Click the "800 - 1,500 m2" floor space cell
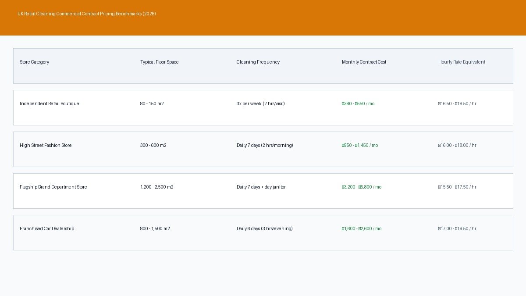 click(x=155, y=228)
